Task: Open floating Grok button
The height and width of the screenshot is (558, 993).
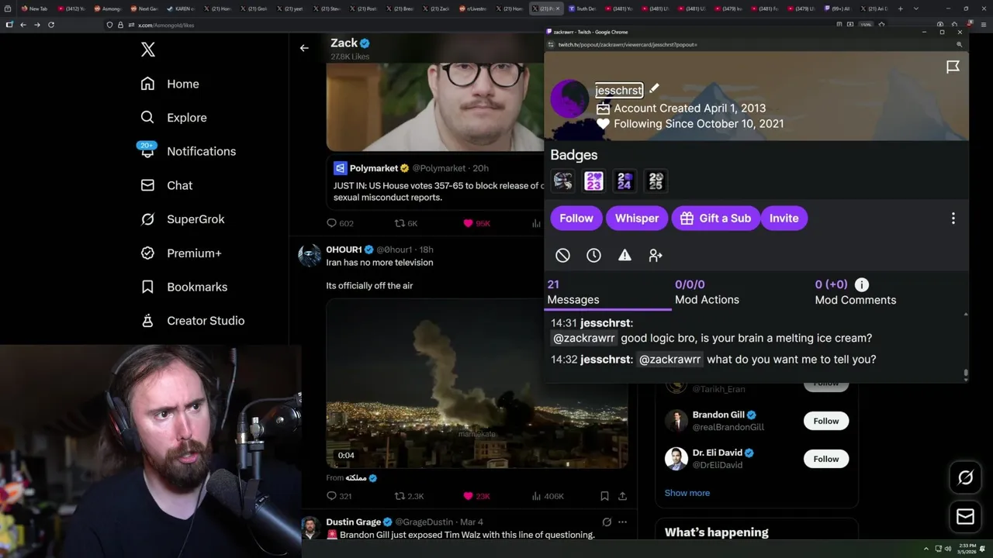Action: 965,478
